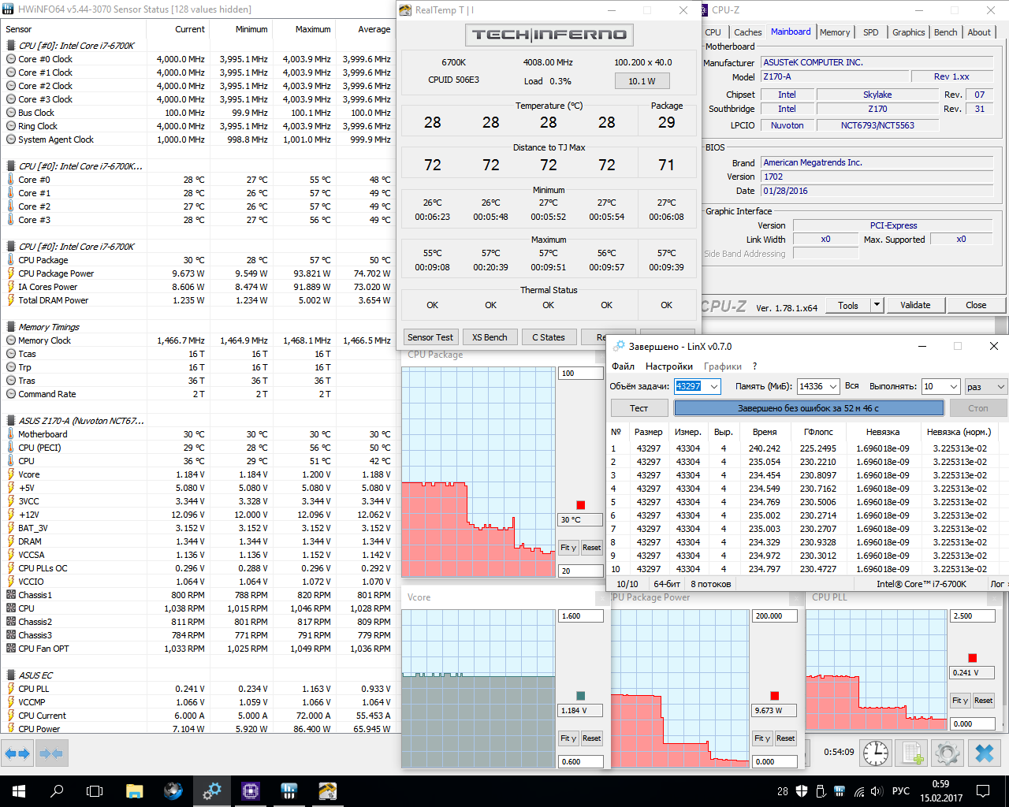The height and width of the screenshot is (807, 1009).
Task: Click the blue X icon in HWiNFO
Action: point(985,753)
